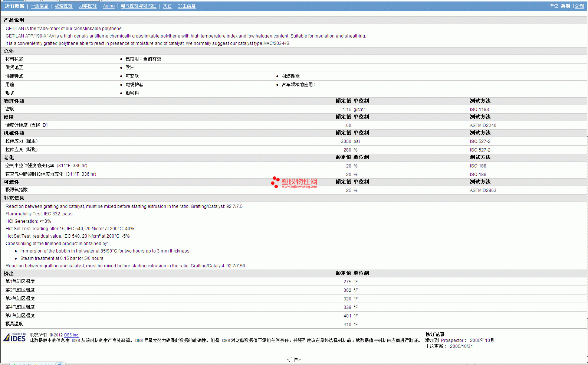This screenshot has width=588, height=365.
Task: Click the IDES logo in the footer
Action: [x=14, y=337]
